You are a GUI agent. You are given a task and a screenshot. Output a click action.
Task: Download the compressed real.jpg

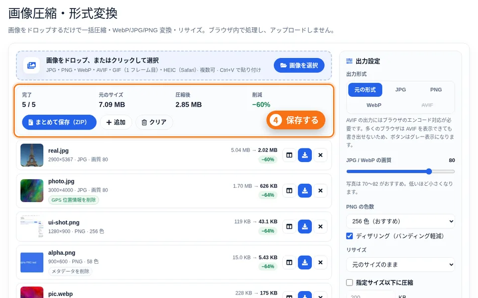(x=305, y=155)
